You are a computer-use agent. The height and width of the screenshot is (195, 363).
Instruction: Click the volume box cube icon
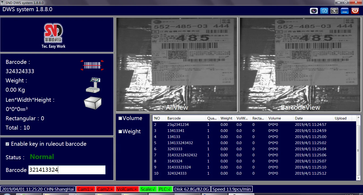pos(92,103)
